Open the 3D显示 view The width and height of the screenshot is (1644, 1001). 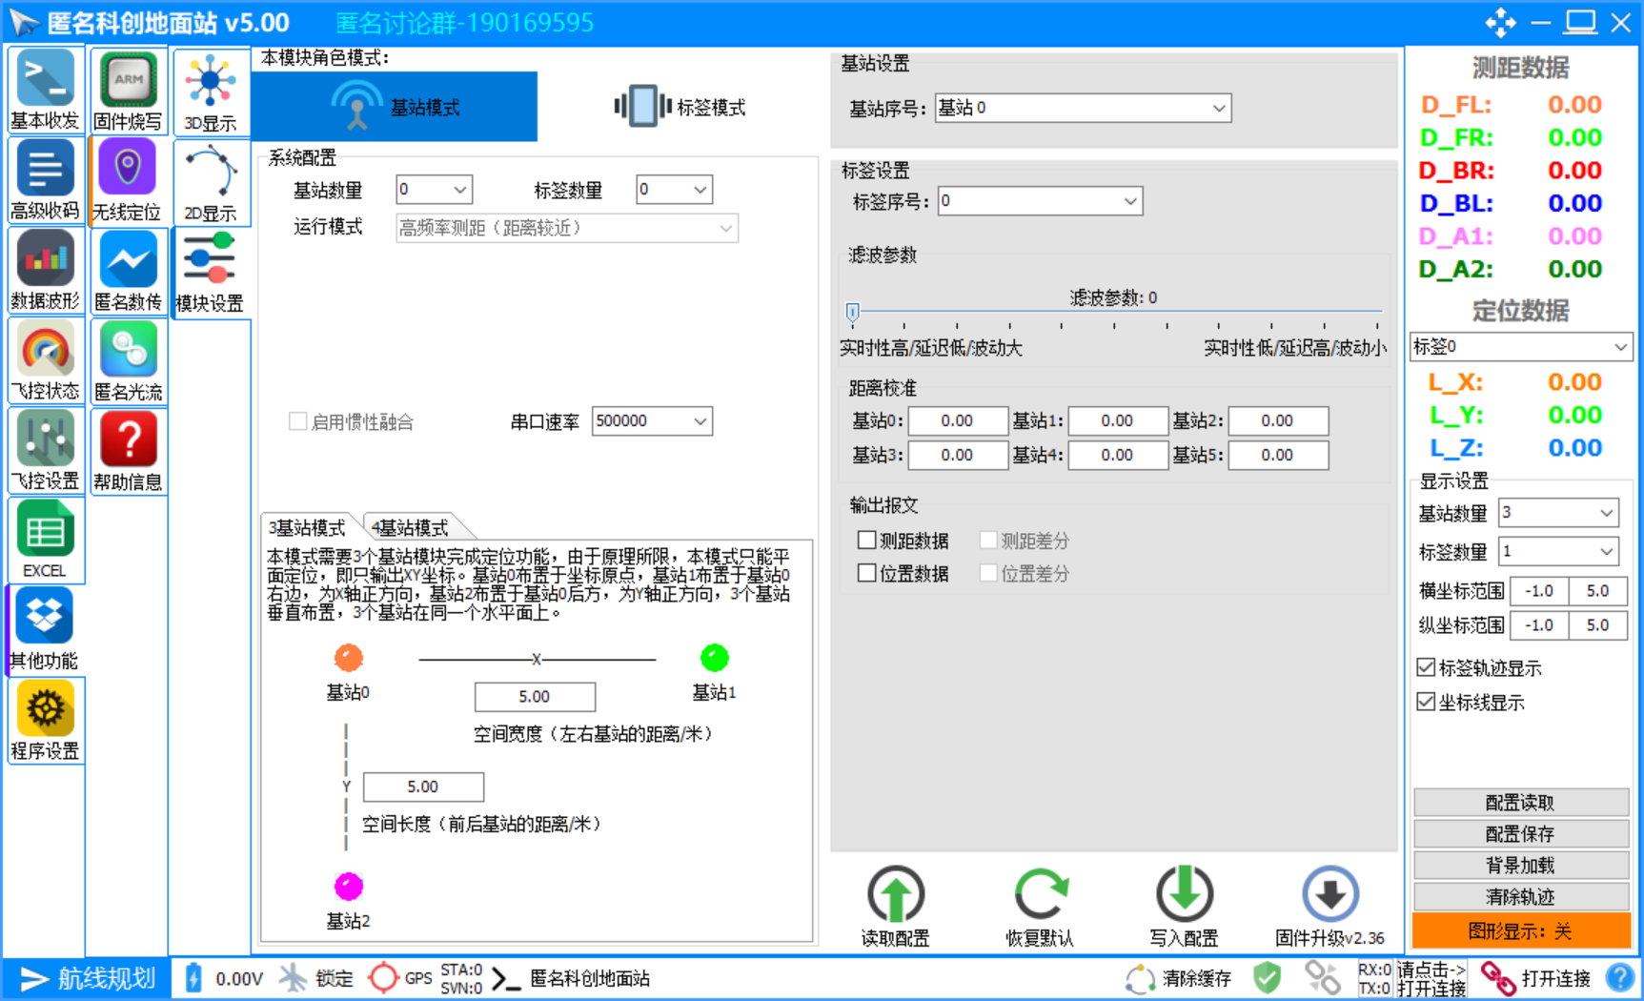coord(211,92)
